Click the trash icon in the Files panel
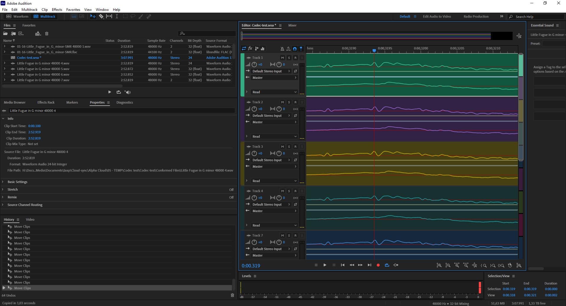 pyautogui.click(x=47, y=34)
